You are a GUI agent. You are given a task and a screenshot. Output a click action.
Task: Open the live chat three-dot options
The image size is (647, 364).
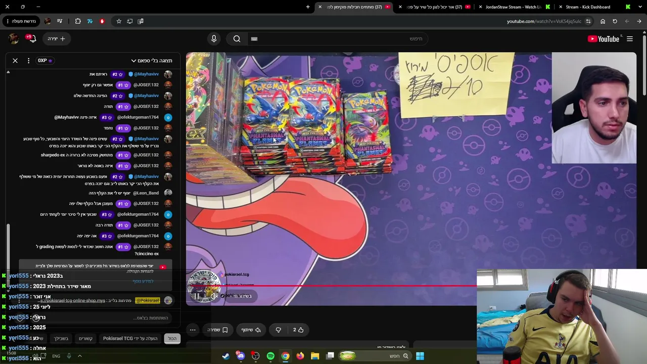(28, 61)
